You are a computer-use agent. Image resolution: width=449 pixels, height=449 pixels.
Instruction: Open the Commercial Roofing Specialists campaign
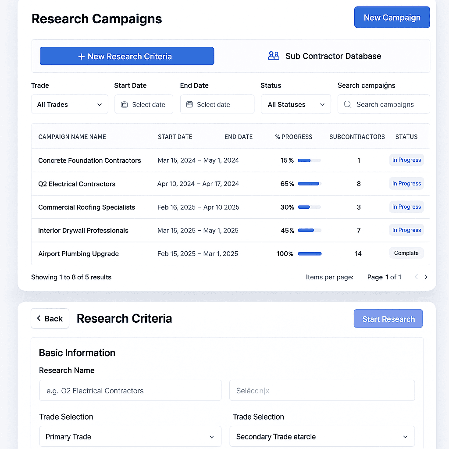(86, 207)
